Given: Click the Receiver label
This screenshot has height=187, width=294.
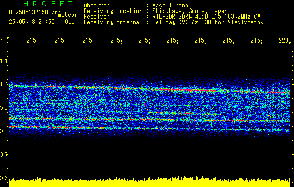Looking at the screenshot, I should coord(97,17).
